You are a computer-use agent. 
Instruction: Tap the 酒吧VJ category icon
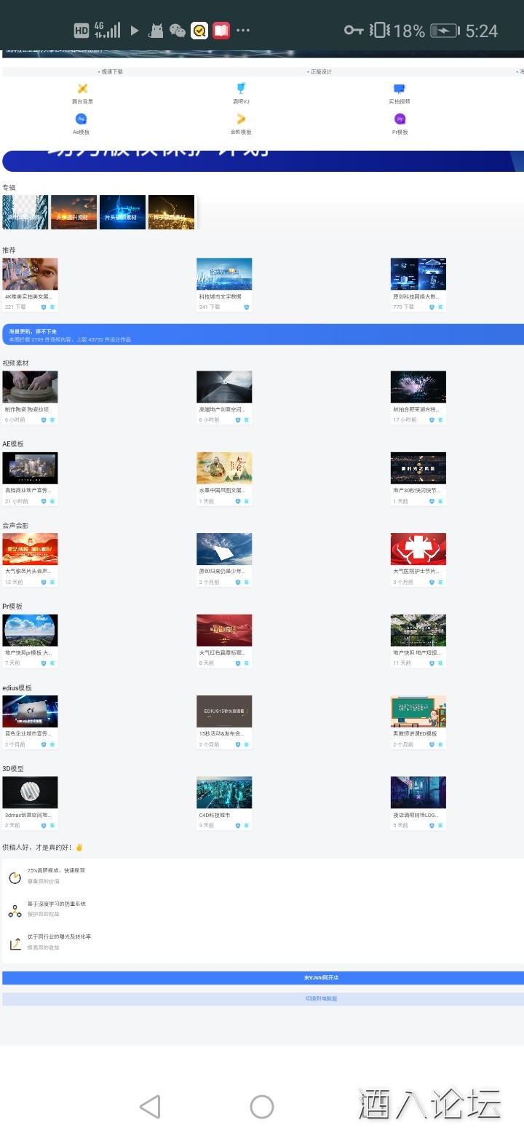(241, 90)
